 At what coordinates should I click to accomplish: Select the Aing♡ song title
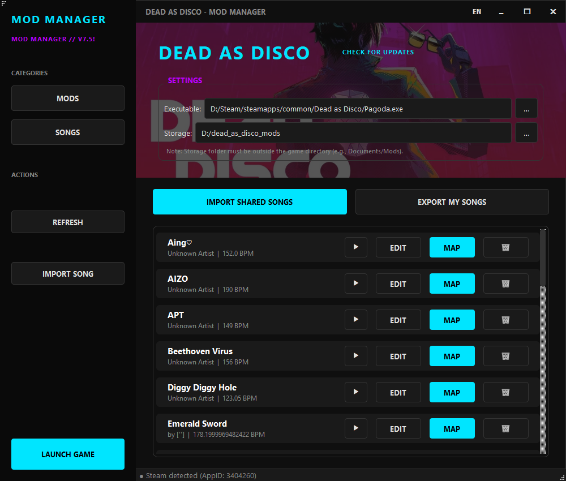click(180, 243)
